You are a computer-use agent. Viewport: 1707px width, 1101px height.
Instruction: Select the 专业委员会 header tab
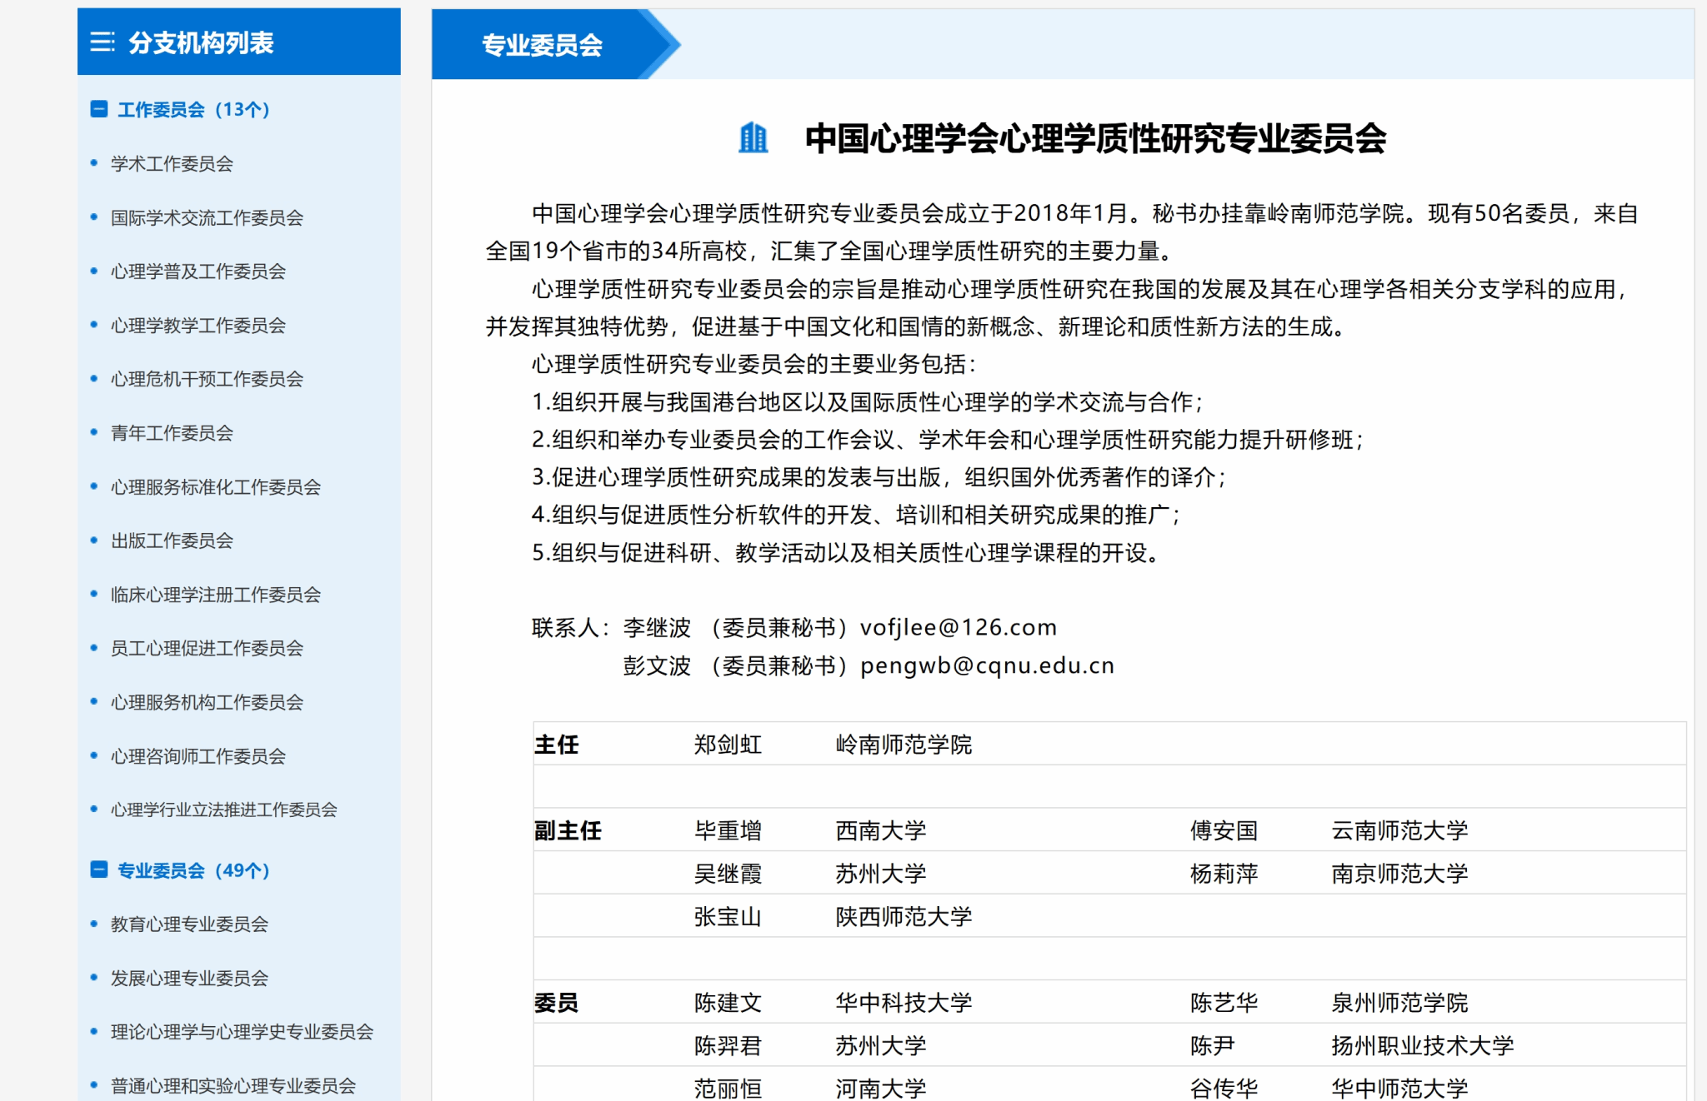point(543,45)
